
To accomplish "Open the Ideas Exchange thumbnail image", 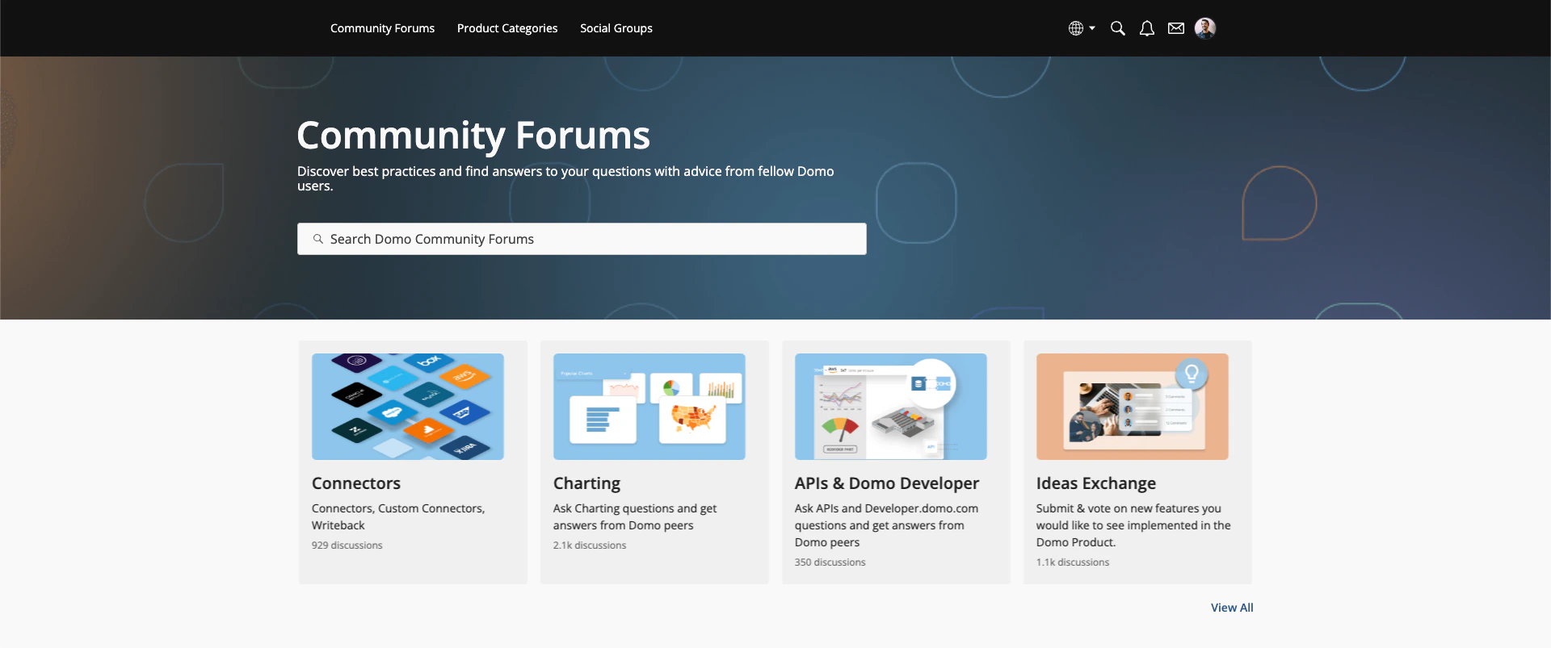I will (x=1133, y=407).
